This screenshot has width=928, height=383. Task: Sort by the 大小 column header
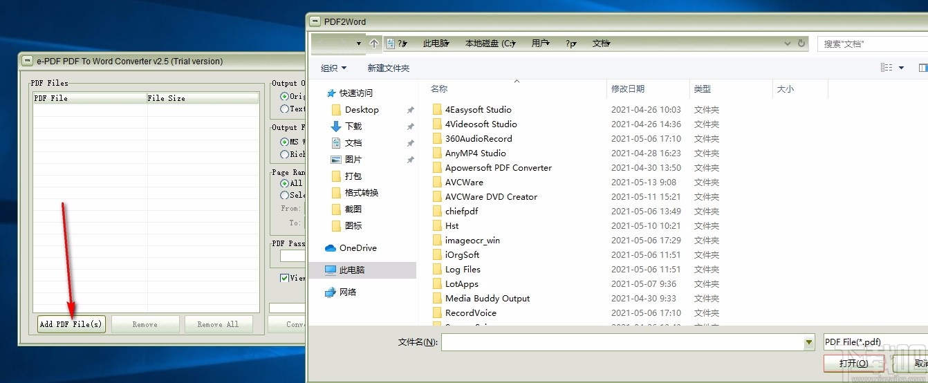pos(786,88)
